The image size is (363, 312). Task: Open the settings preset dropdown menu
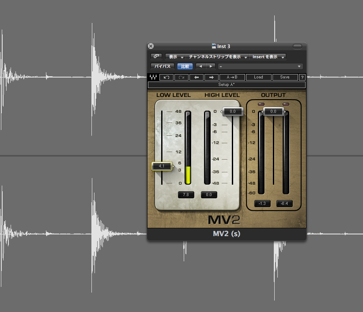(260, 67)
